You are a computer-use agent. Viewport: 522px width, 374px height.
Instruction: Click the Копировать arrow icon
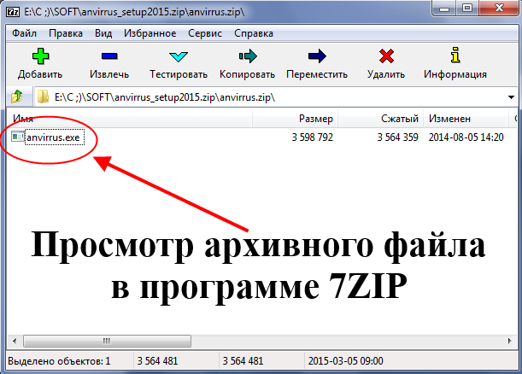pyautogui.click(x=248, y=56)
